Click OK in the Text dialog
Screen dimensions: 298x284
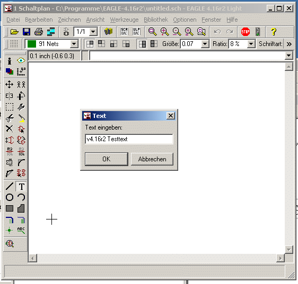(x=107, y=159)
